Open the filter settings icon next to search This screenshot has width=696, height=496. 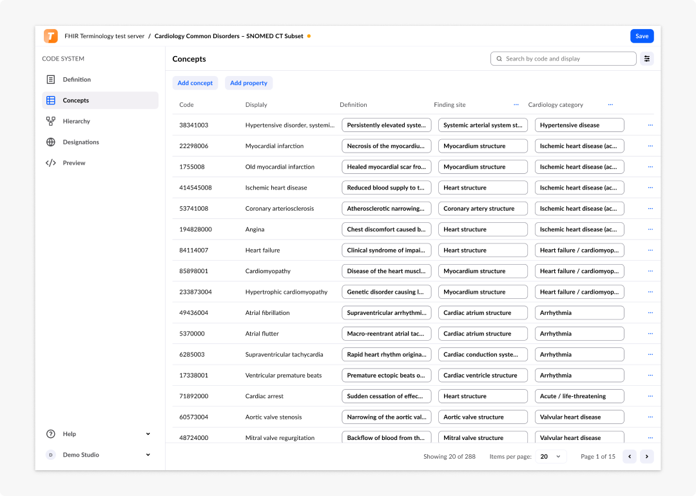(x=647, y=59)
